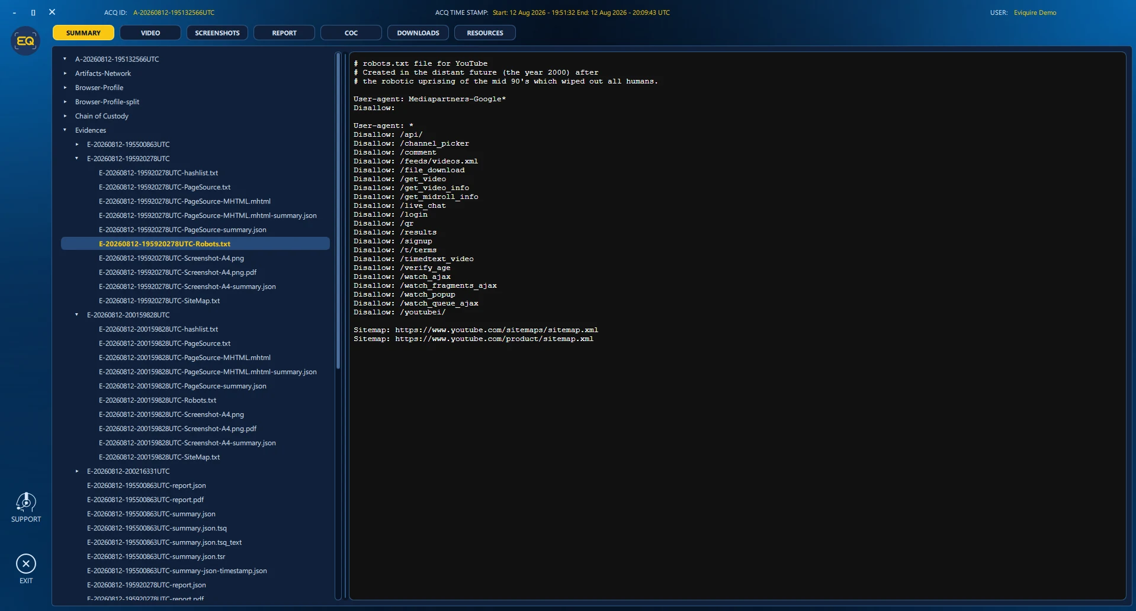Open E-20260812-200159828UTC-PageSource-MHTML.mhtml
Screen dimensions: 1136x611
pos(184,358)
